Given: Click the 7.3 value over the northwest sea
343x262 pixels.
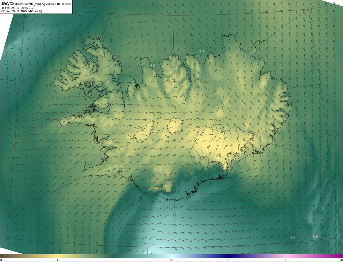Looking at the screenshot, I should coord(16,43).
